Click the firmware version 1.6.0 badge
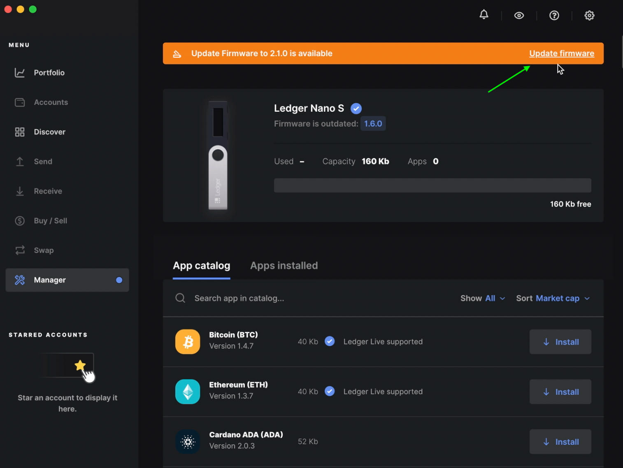The height and width of the screenshot is (468, 623). coord(373,123)
